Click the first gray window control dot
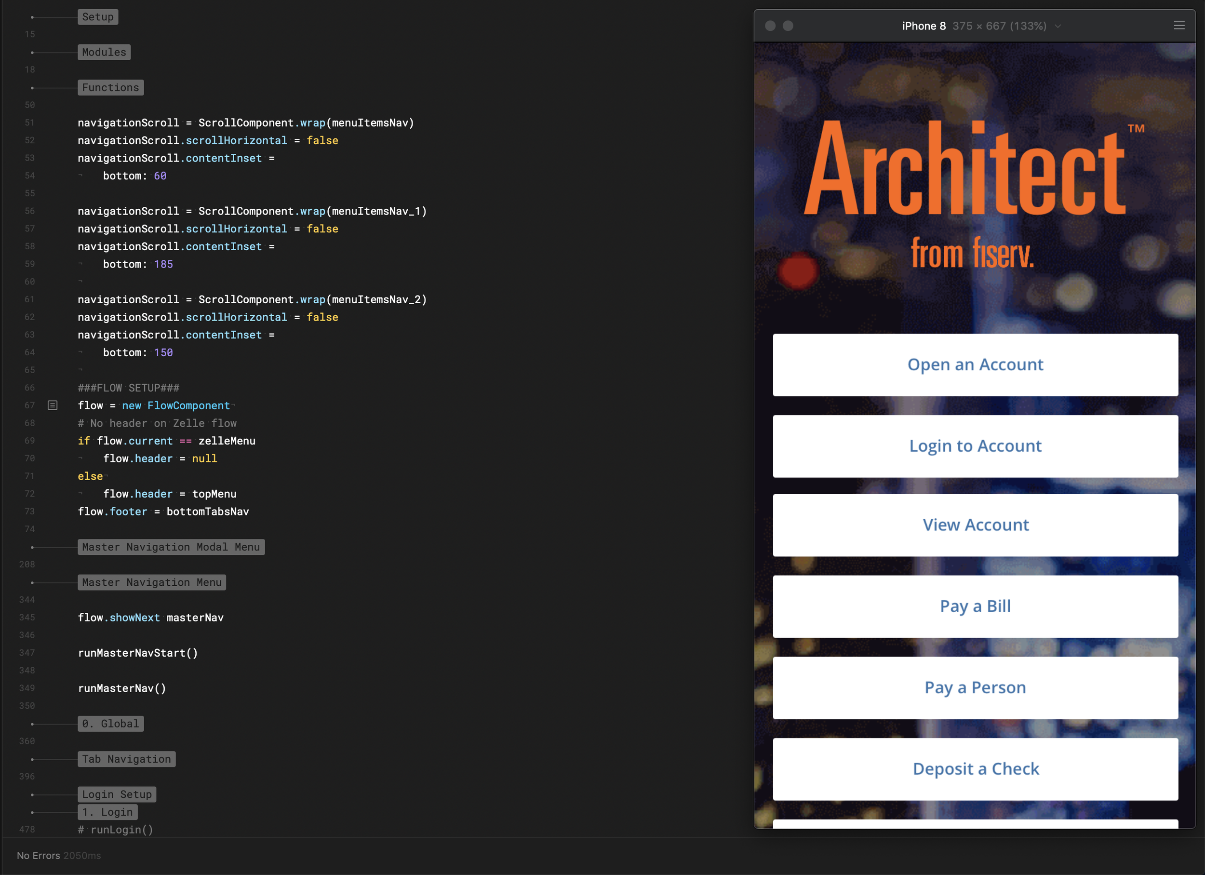The width and height of the screenshot is (1205, 875). [770, 26]
